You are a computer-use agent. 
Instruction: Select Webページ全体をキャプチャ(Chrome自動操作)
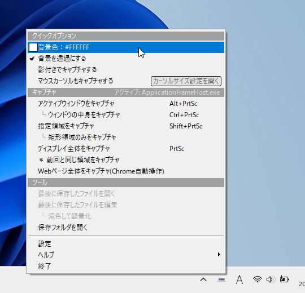click(x=126, y=171)
